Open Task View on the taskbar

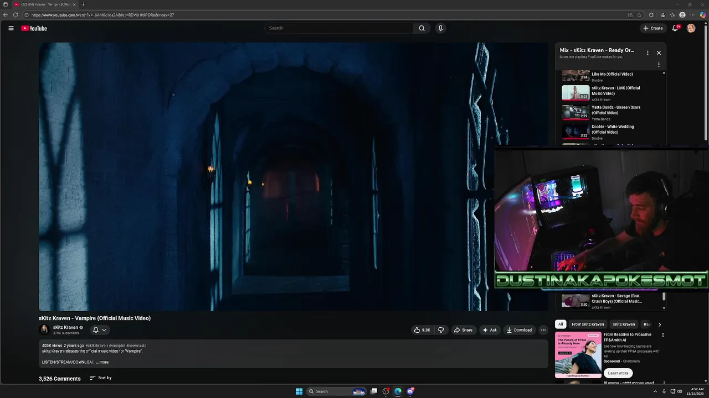coord(374,391)
